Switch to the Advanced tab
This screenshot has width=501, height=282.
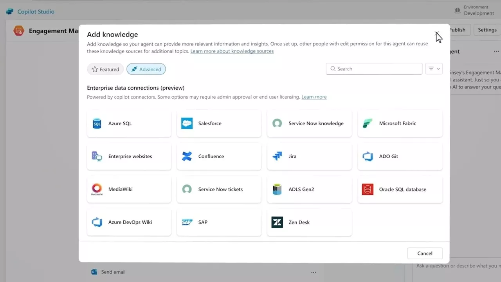point(146,69)
